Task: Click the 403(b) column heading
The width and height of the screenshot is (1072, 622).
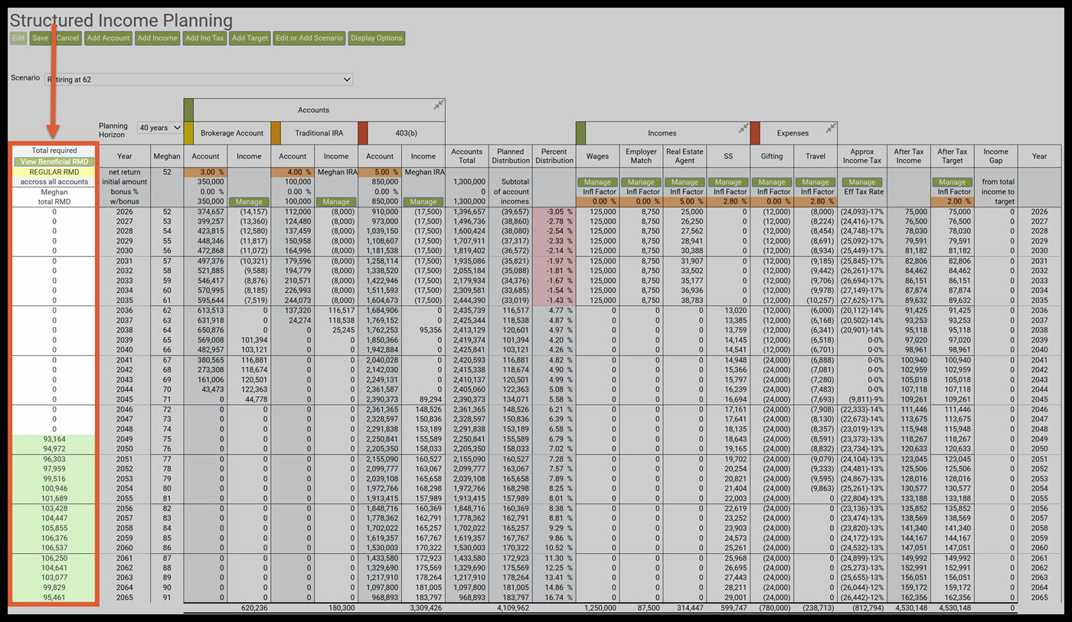Action: coord(407,133)
